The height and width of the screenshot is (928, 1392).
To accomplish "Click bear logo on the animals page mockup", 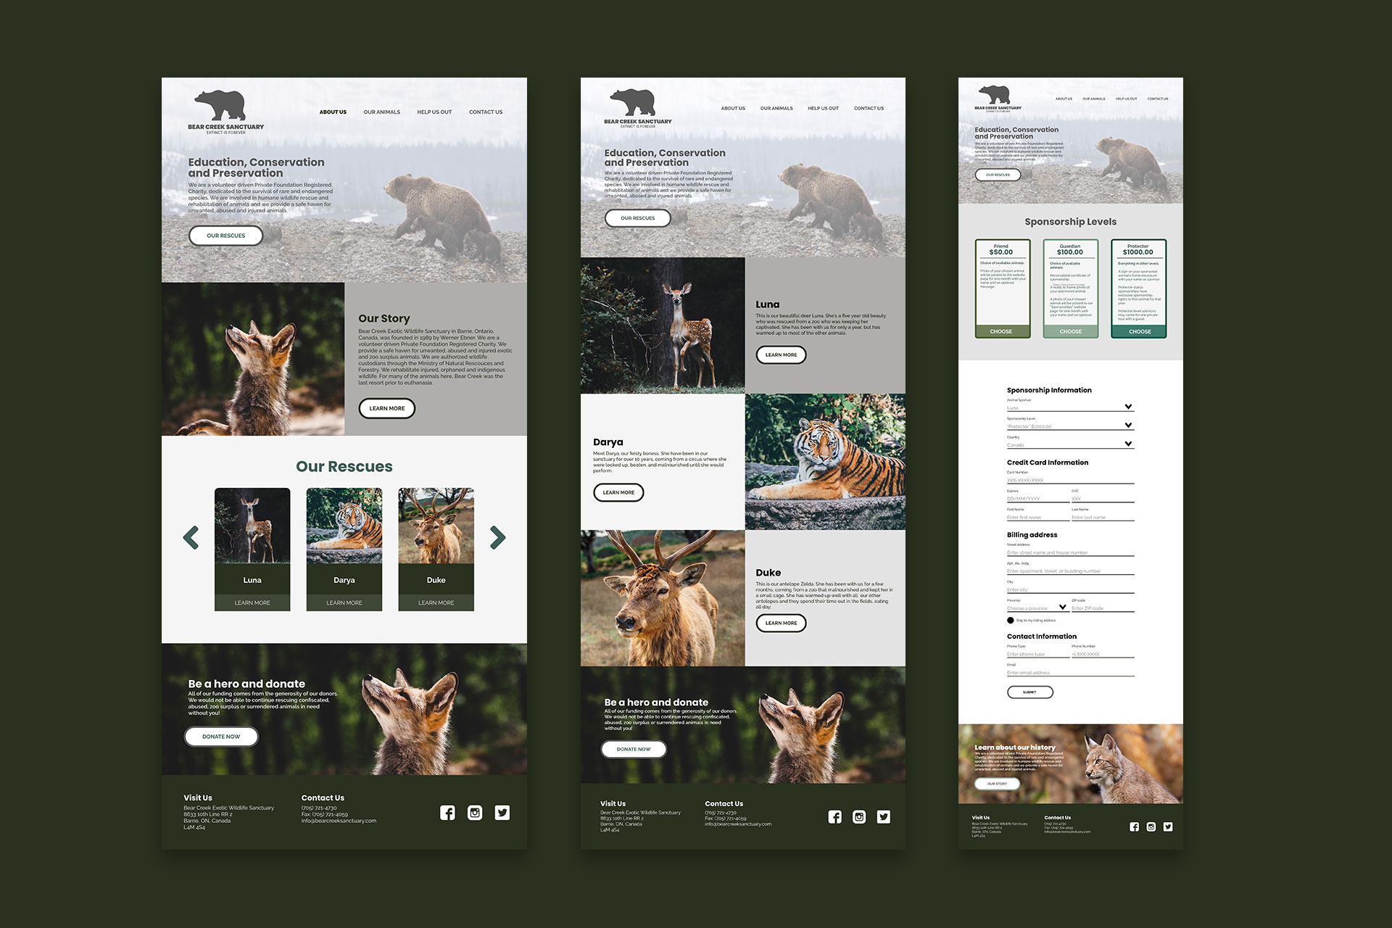I will pos(637,108).
